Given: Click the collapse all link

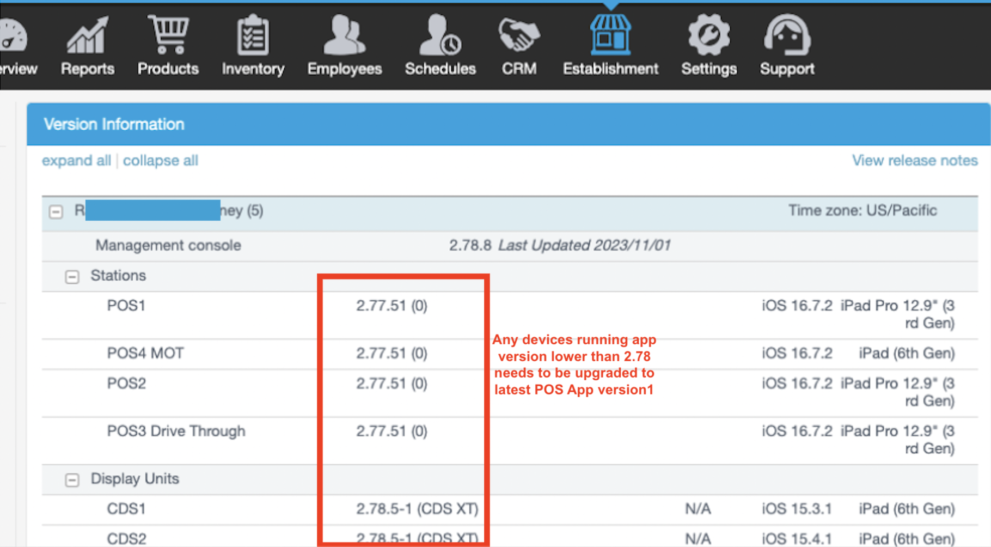Looking at the screenshot, I should click(x=160, y=161).
